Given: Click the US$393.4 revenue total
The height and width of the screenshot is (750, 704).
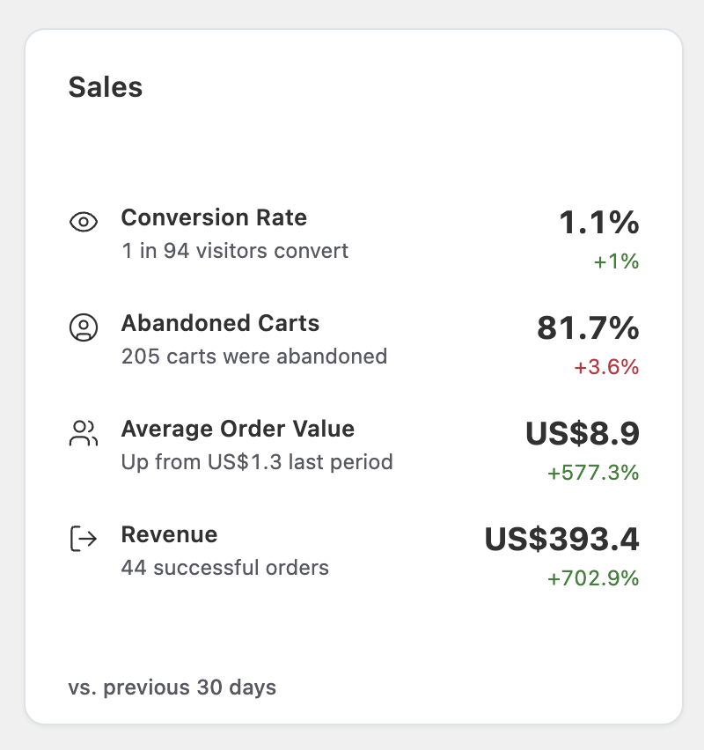Looking at the screenshot, I should tap(561, 540).
